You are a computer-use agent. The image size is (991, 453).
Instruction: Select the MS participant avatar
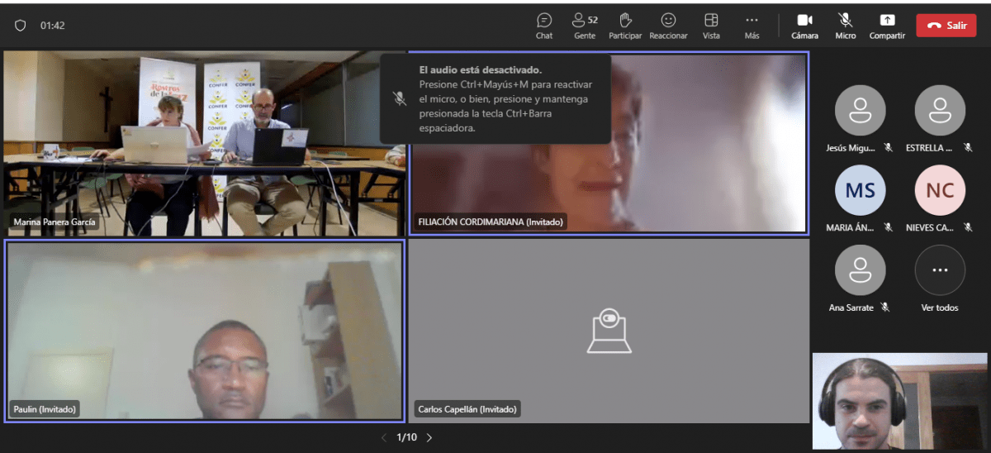point(861,191)
